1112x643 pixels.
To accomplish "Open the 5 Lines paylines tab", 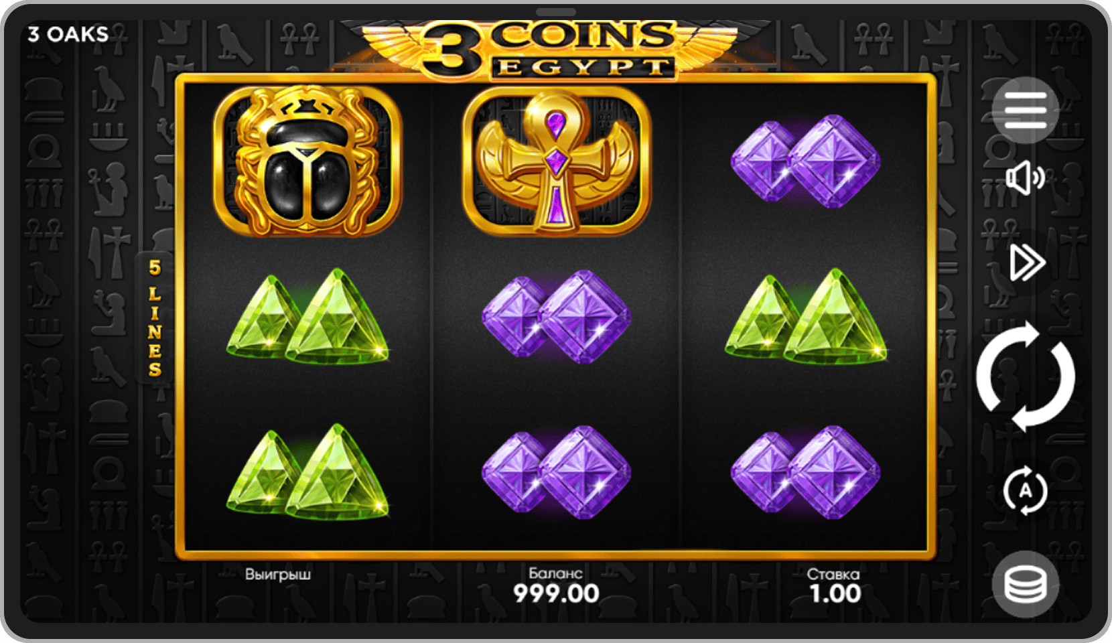I will pos(155,317).
